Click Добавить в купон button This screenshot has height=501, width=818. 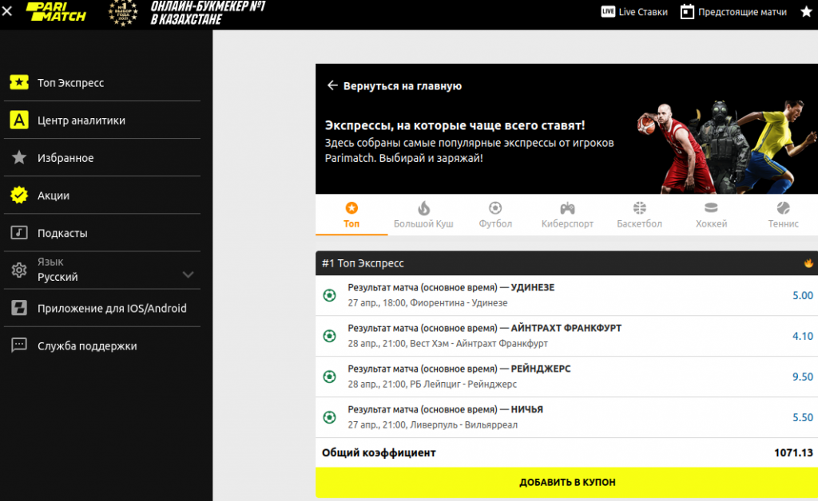566,482
